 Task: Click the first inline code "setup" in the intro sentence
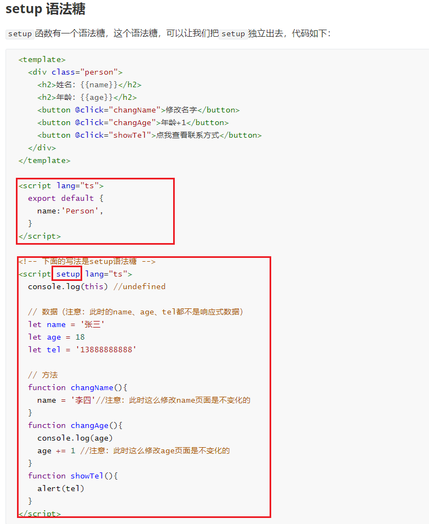point(20,34)
